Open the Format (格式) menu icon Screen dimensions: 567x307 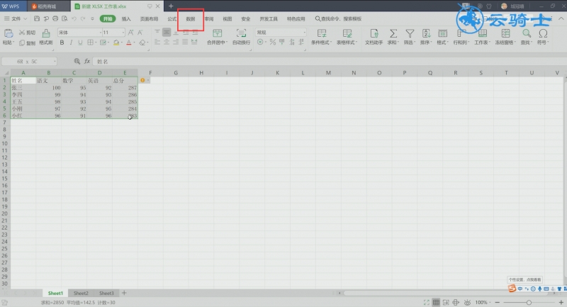click(x=442, y=33)
